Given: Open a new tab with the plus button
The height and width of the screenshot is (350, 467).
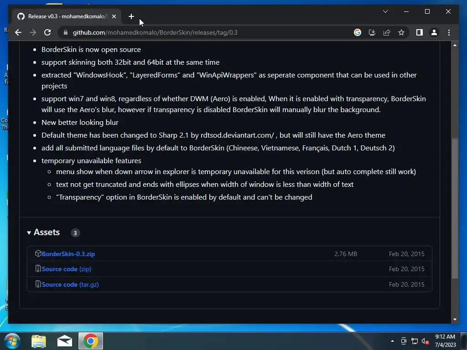Looking at the screenshot, I should pos(131,16).
